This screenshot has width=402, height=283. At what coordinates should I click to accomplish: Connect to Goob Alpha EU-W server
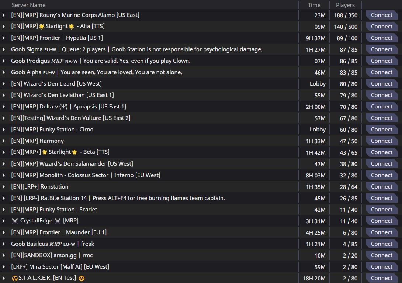click(381, 72)
